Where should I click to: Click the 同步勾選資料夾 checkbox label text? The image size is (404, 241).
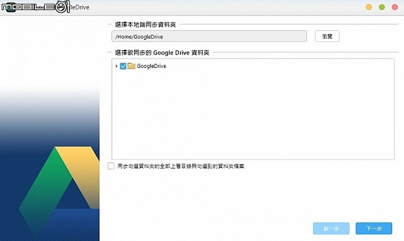pyautogui.click(x=181, y=166)
